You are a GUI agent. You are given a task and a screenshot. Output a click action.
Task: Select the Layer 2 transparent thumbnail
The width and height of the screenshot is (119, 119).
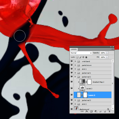coord(79,95)
